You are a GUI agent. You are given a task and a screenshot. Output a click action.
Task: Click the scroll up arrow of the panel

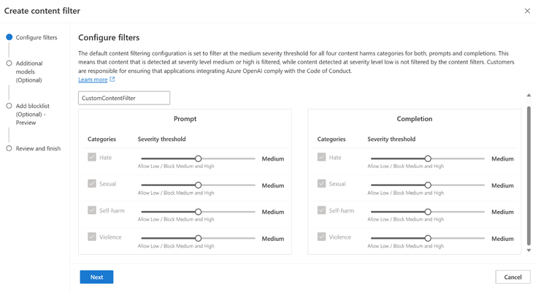529,95
